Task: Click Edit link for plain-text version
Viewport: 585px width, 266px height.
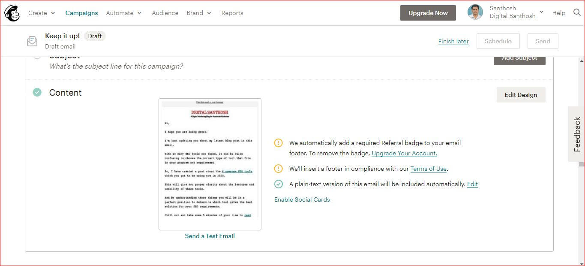Action: [x=472, y=184]
